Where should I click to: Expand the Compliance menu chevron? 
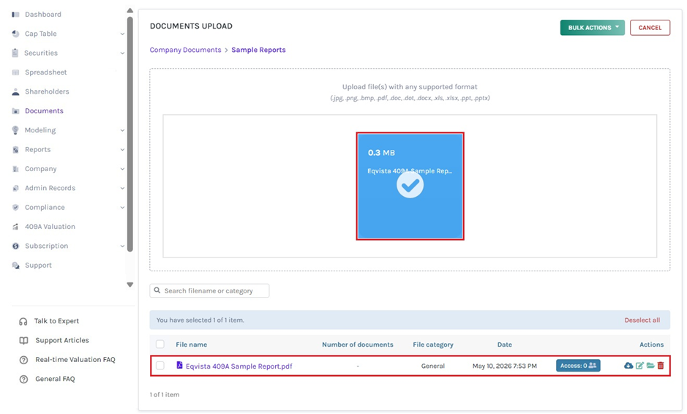click(122, 207)
